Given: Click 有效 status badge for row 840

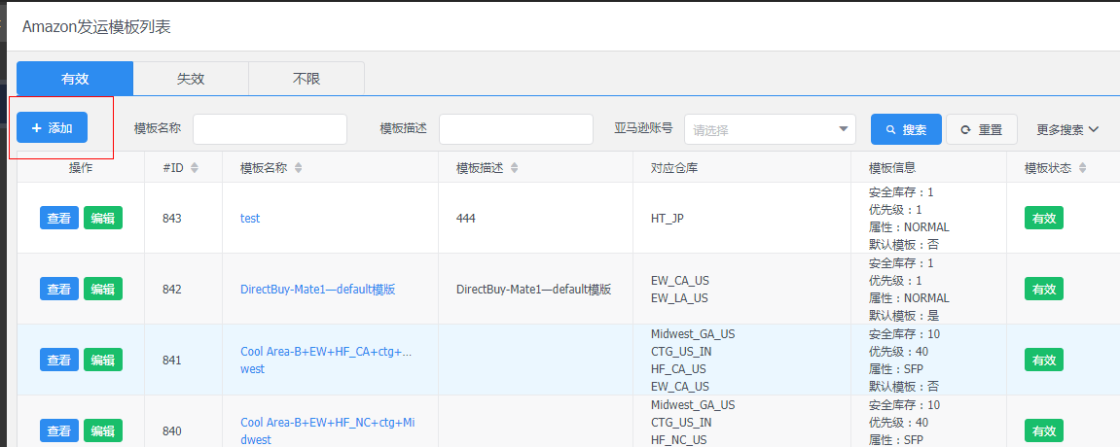Looking at the screenshot, I should pos(1043,430).
